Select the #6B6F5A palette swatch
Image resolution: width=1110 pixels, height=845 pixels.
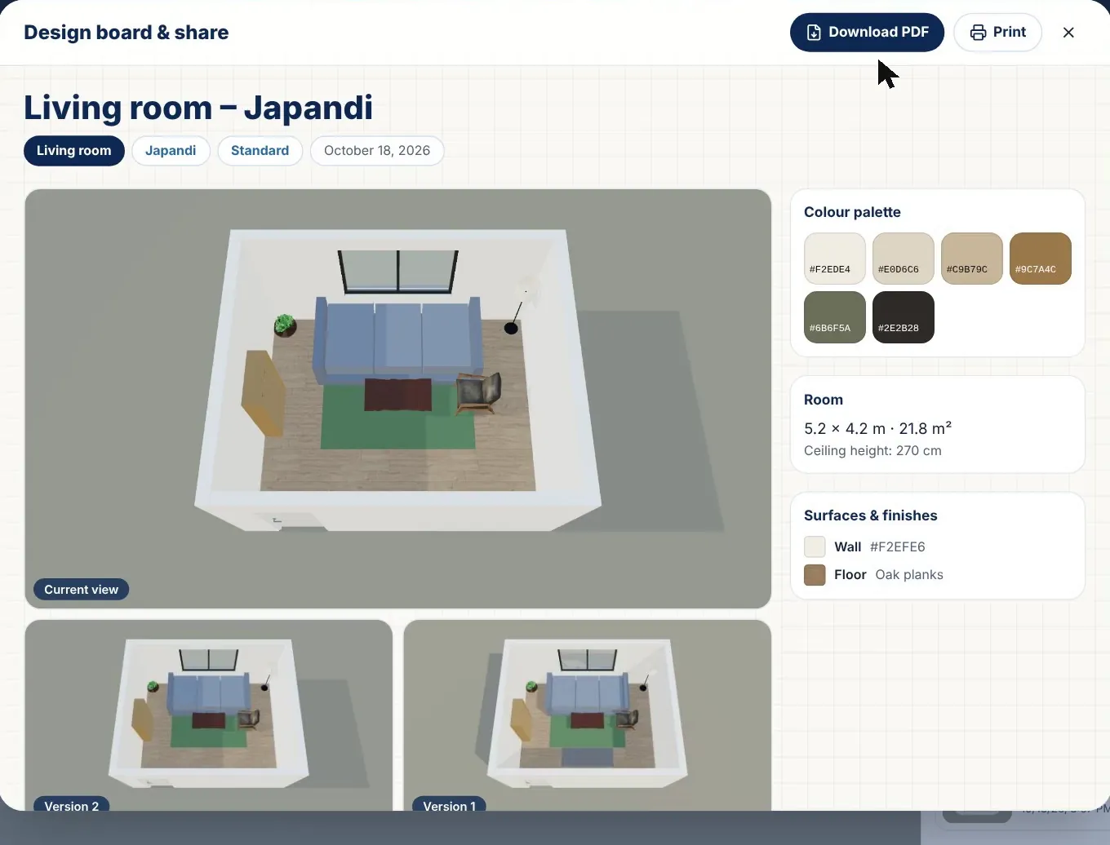point(835,317)
